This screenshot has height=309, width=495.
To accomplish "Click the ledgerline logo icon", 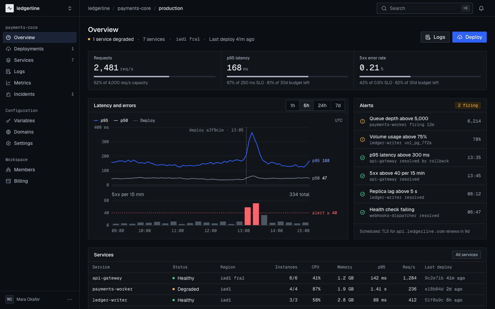I will click(10, 8).
